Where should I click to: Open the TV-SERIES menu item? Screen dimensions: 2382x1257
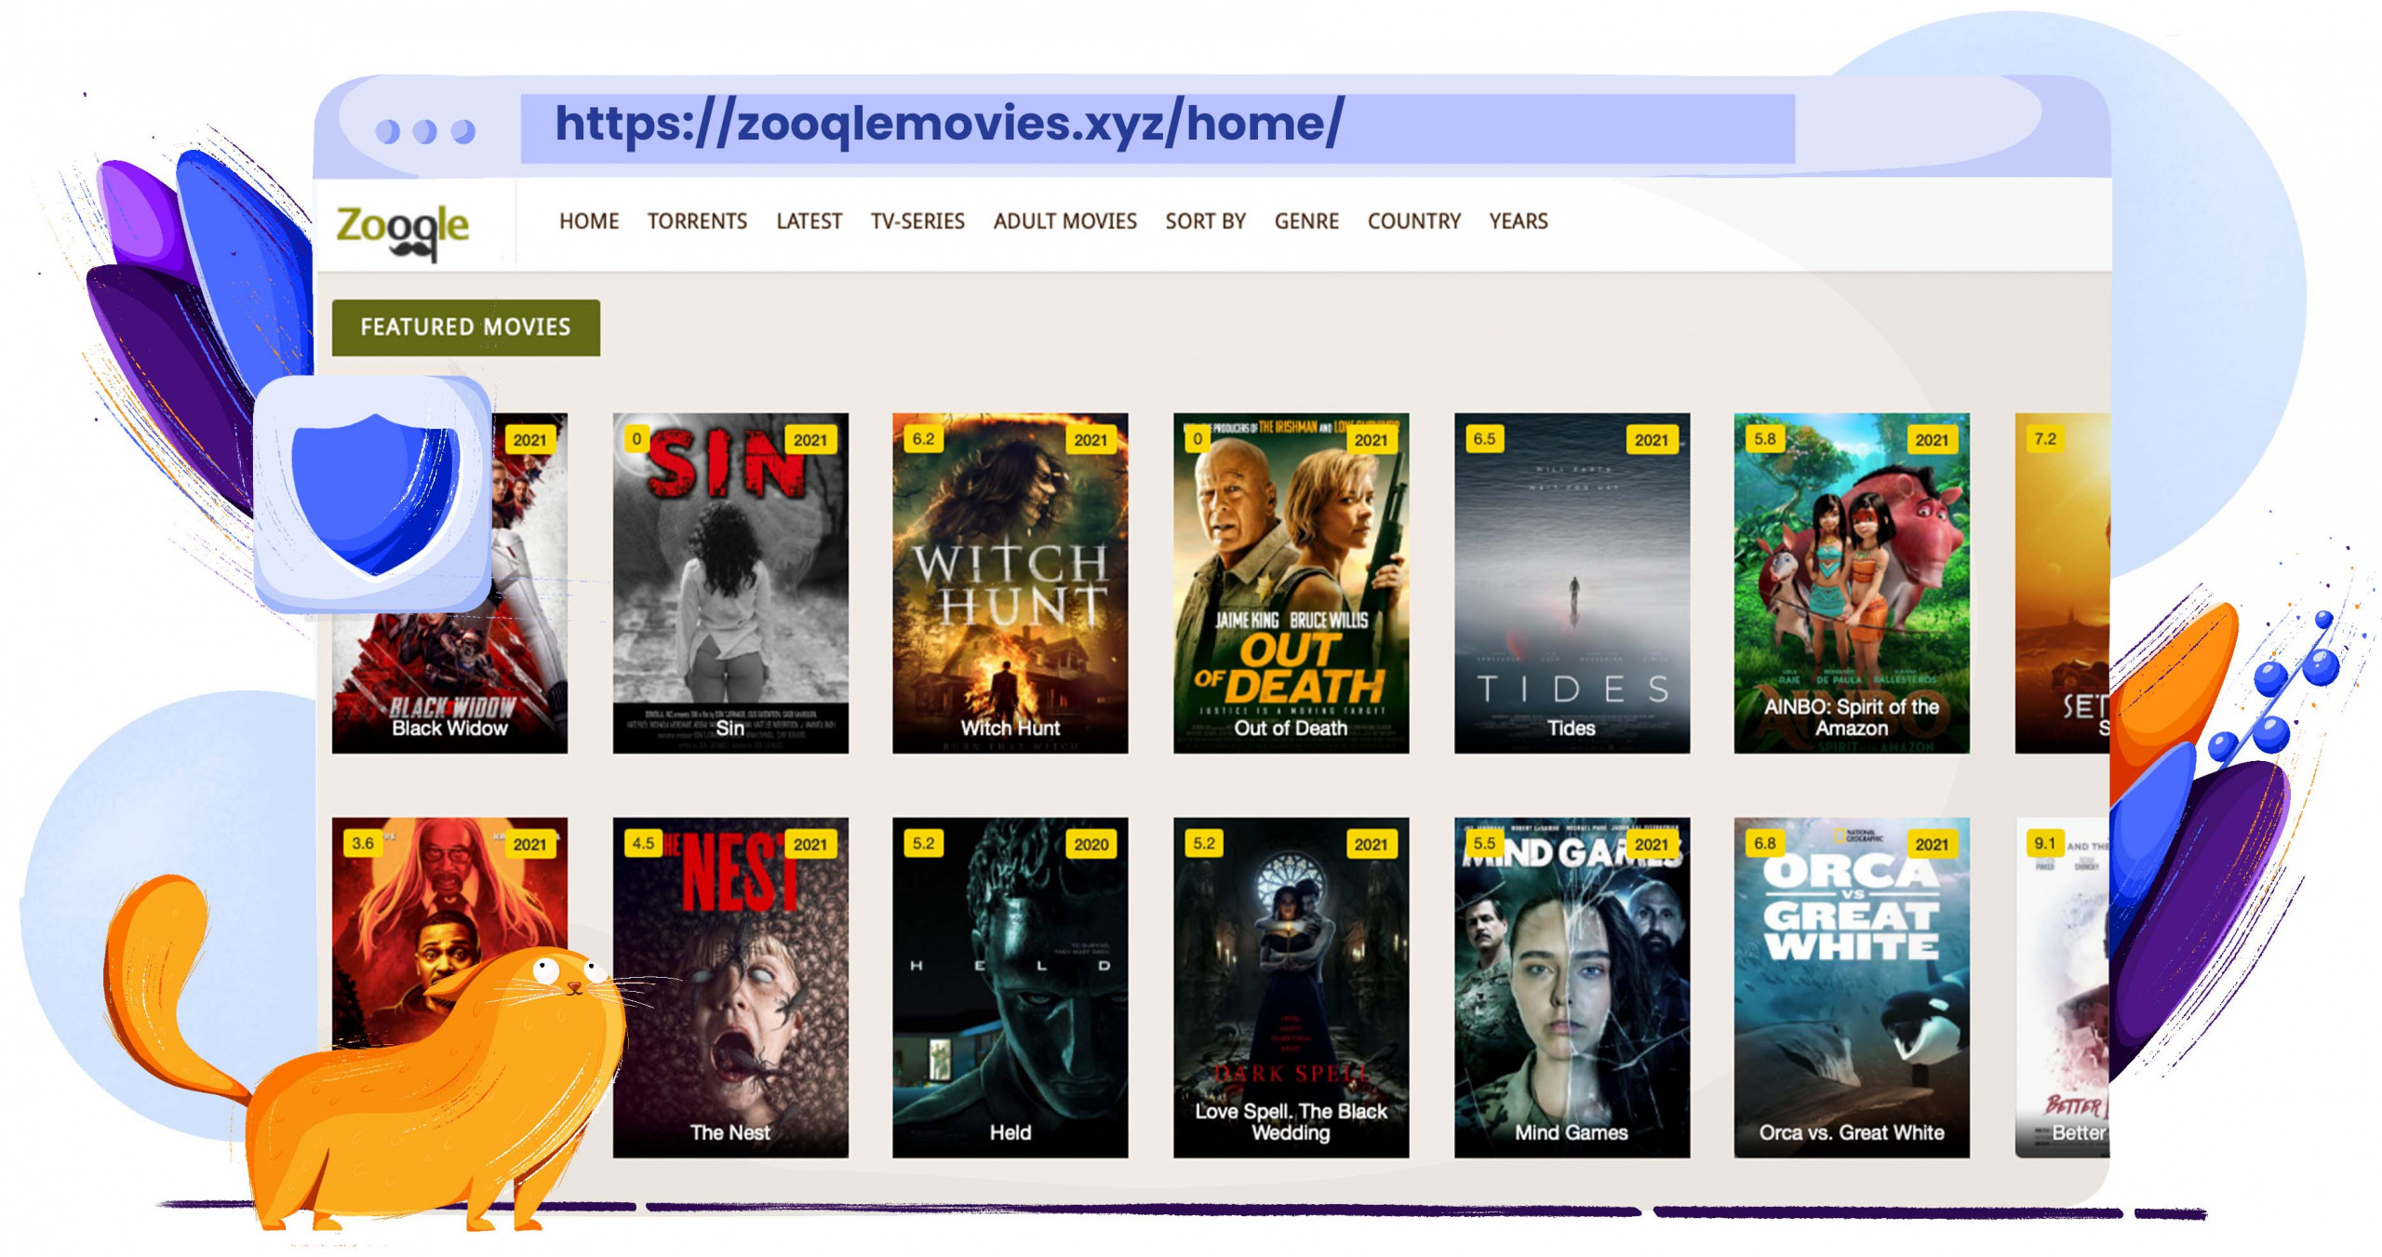click(x=917, y=221)
